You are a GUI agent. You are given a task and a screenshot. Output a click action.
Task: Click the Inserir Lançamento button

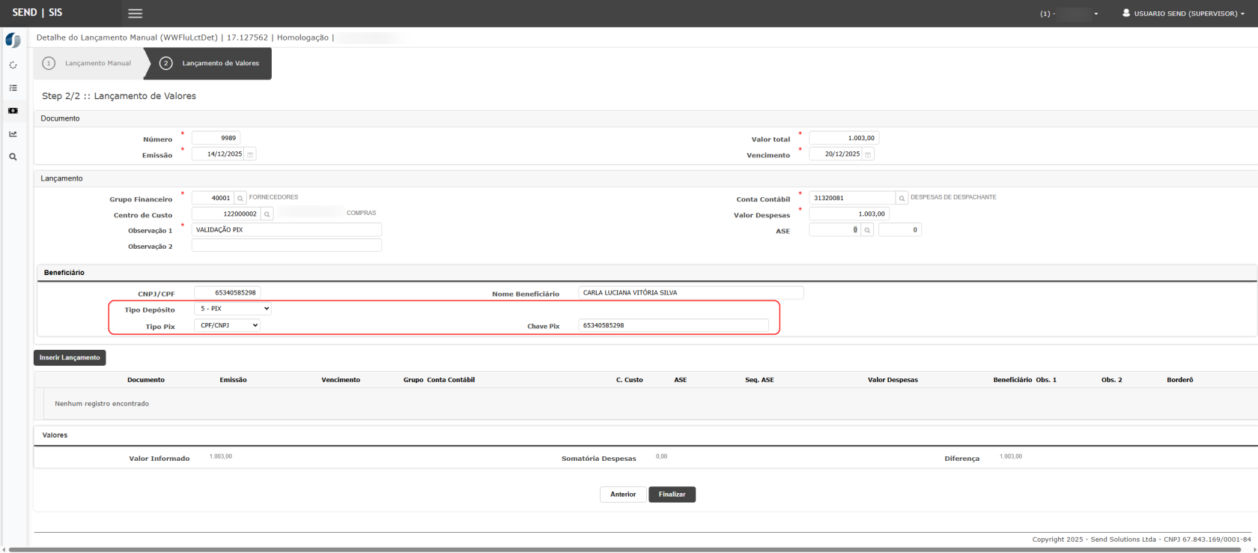click(70, 358)
